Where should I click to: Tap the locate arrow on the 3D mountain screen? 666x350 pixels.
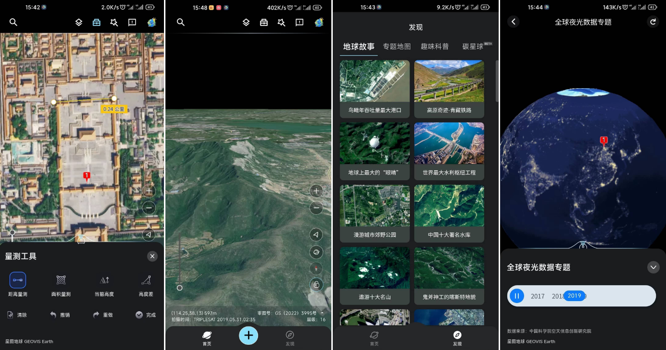[316, 234]
